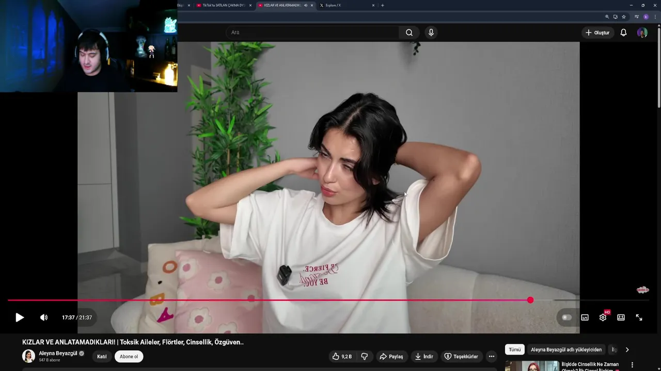Close the KIZLAR VE ANLATAMADIKLARI browser tab
This screenshot has width=661, height=371.
coord(312,5)
